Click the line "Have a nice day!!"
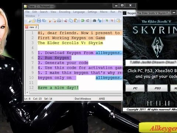Viewport: 177px width, 133px height. (58, 88)
